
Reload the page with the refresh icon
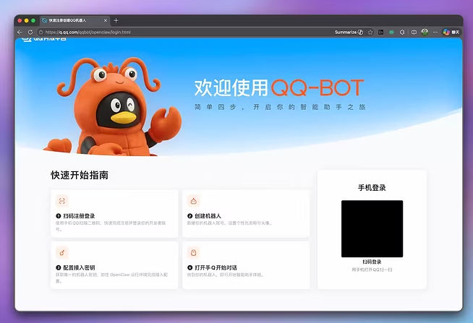30,32
